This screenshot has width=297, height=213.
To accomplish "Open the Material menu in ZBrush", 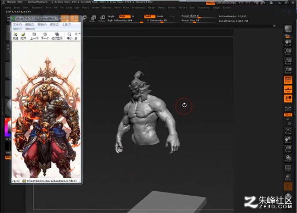I will coord(107,8).
